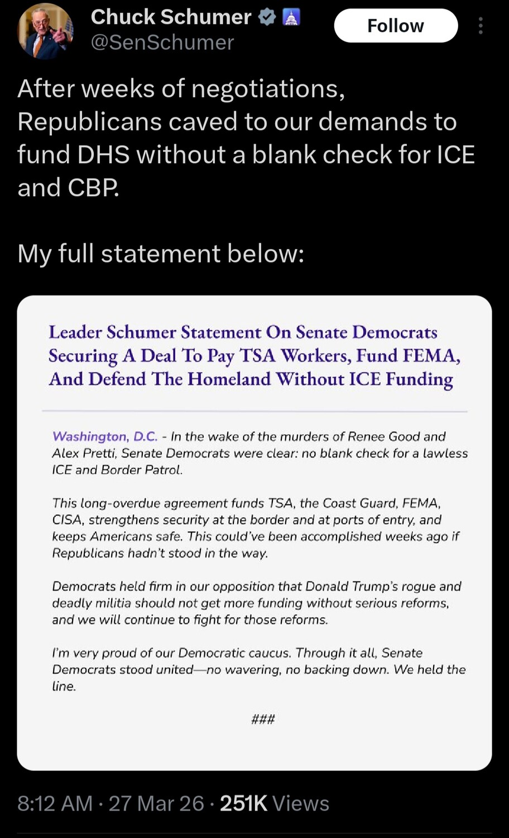Click the 8:12 AM timestamp
Image resolution: width=509 pixels, height=838 pixels.
point(55,803)
